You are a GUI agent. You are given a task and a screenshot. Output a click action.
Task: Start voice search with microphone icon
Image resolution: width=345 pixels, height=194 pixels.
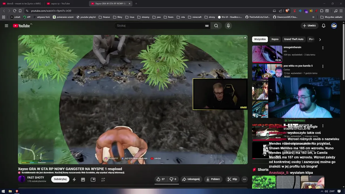[x=228, y=26]
